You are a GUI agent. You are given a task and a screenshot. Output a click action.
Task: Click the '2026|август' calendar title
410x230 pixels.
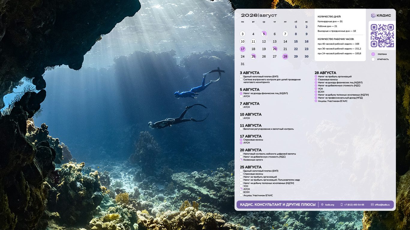(x=259, y=15)
